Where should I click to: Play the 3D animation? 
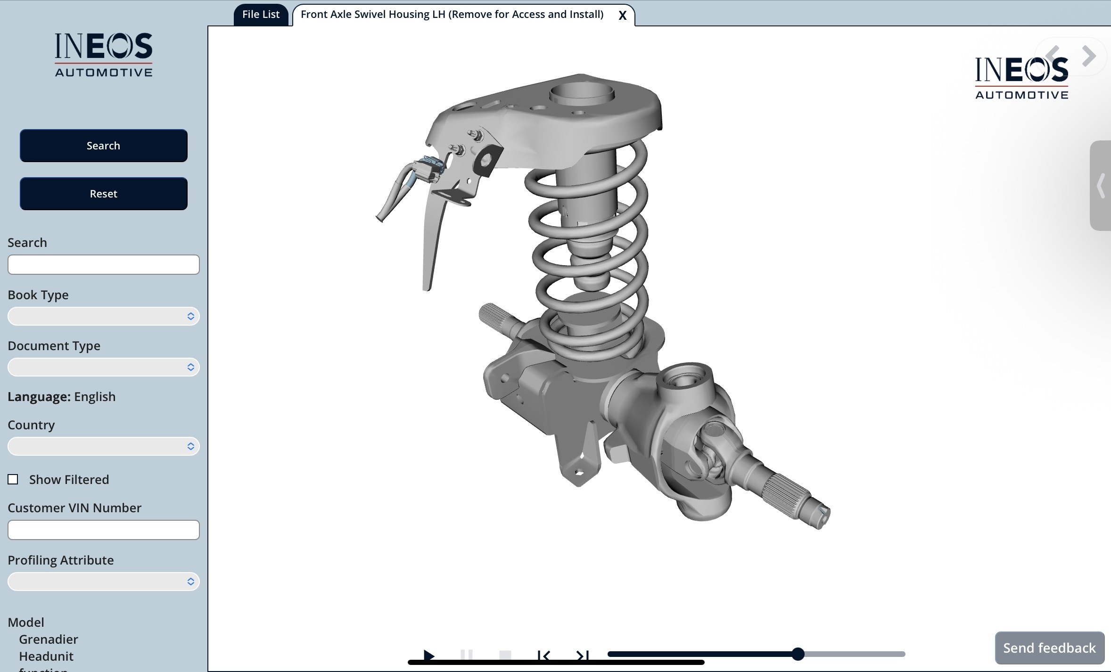click(x=429, y=655)
